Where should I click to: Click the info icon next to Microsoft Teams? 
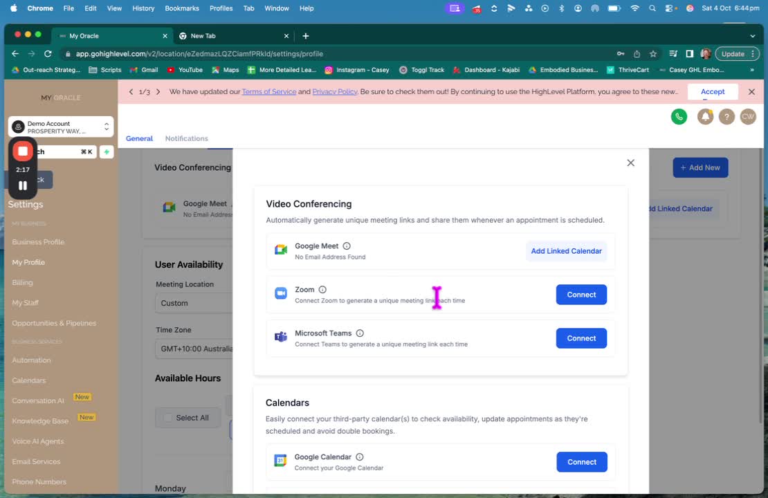click(x=360, y=333)
